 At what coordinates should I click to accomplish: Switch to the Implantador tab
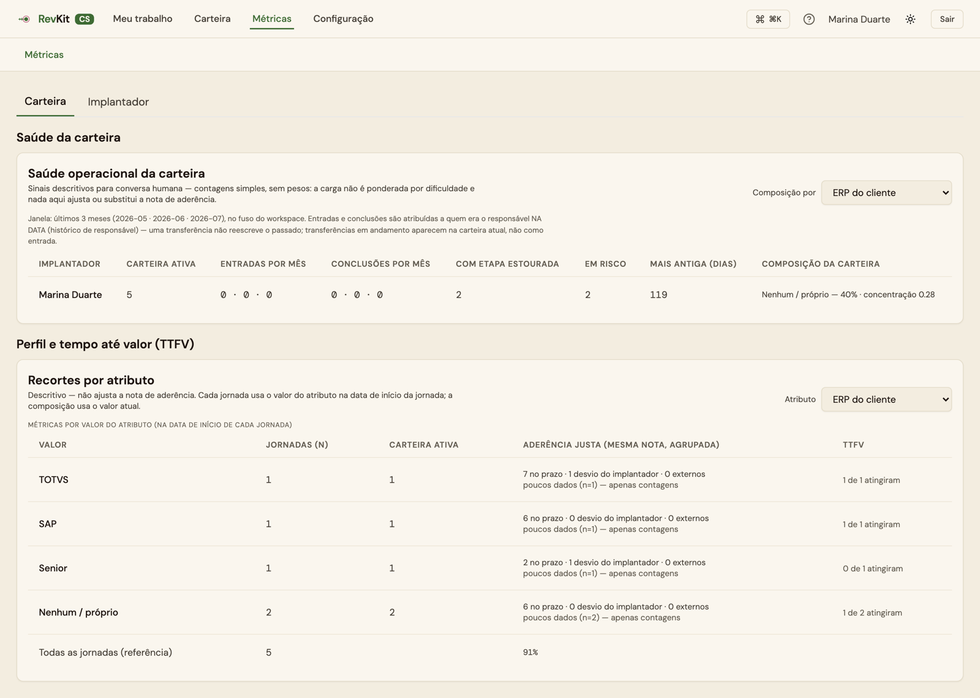click(x=118, y=102)
